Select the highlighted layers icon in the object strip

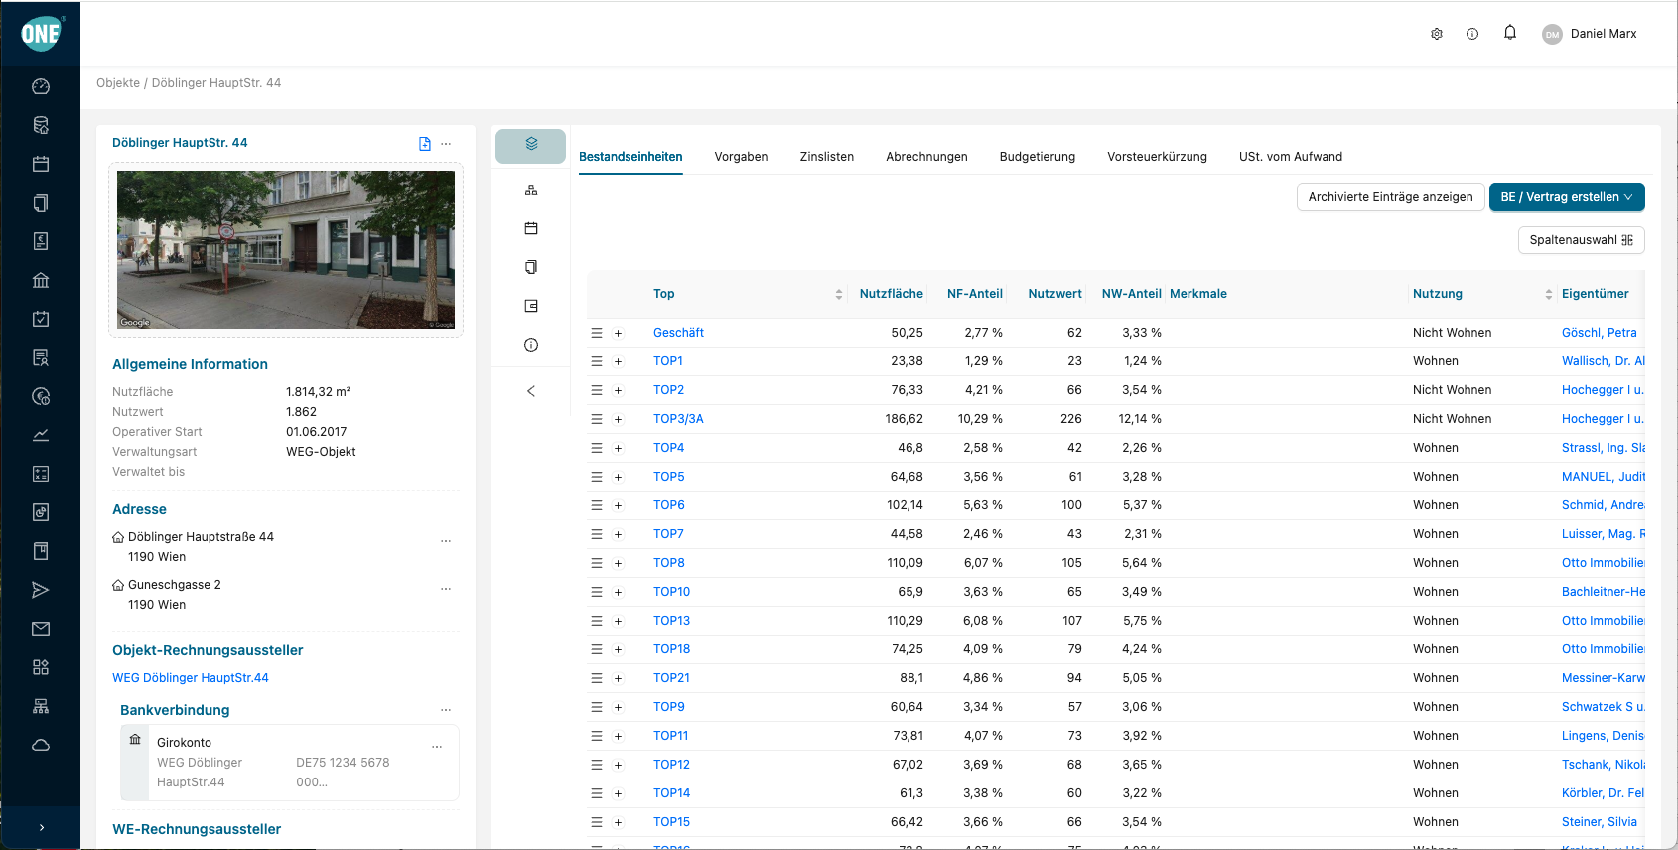tap(531, 146)
